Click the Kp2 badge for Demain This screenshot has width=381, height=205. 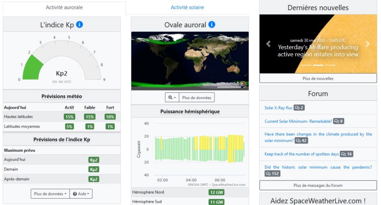coord(94,169)
